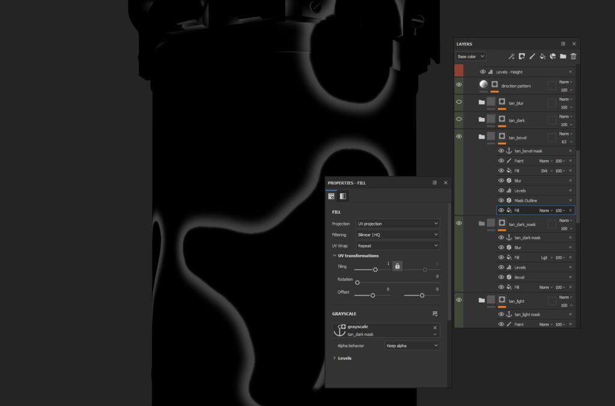This screenshot has height=406, width=615.
Task: Undock the Properties - Fill panel
Action: pyautogui.click(x=435, y=182)
